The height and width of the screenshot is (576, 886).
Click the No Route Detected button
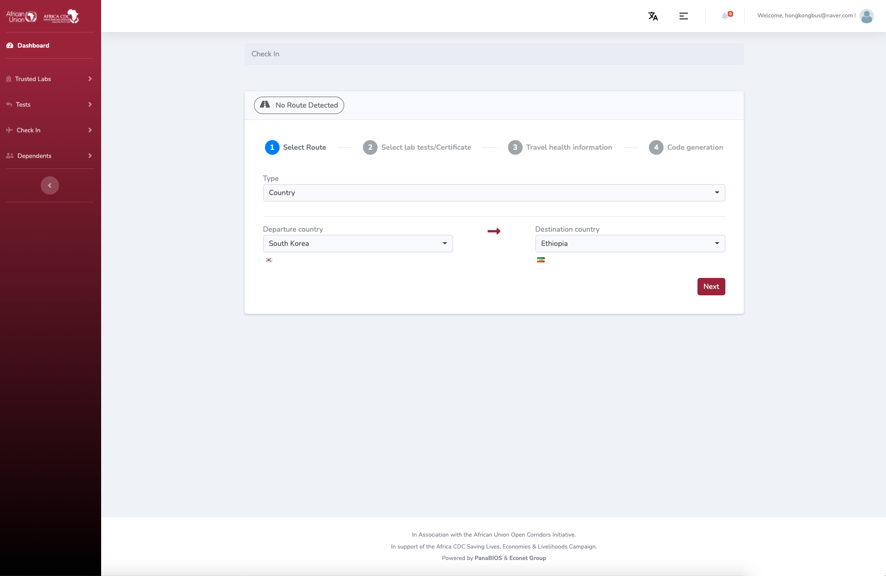tap(299, 105)
